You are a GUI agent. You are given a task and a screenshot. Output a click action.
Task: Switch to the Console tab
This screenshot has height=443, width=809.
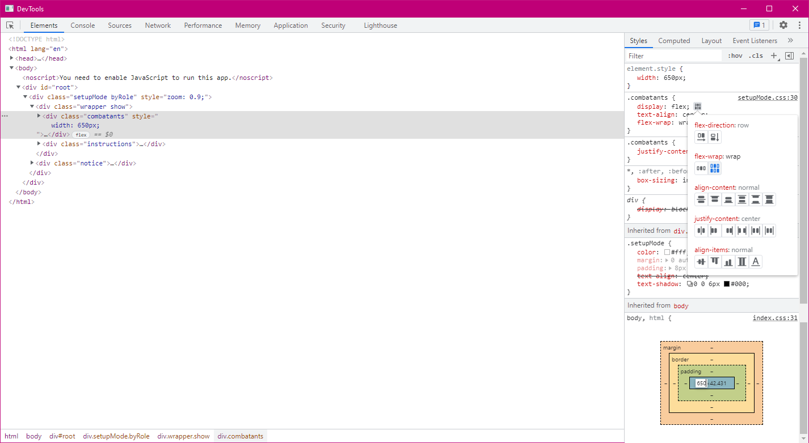click(x=83, y=25)
